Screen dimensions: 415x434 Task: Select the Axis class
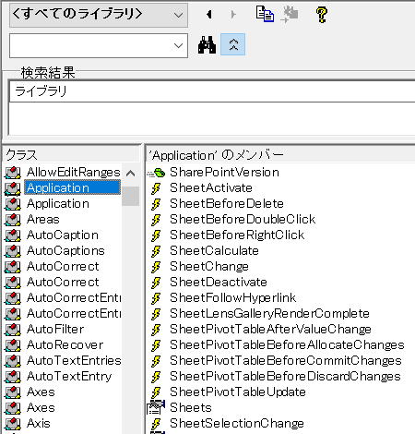click(x=39, y=423)
